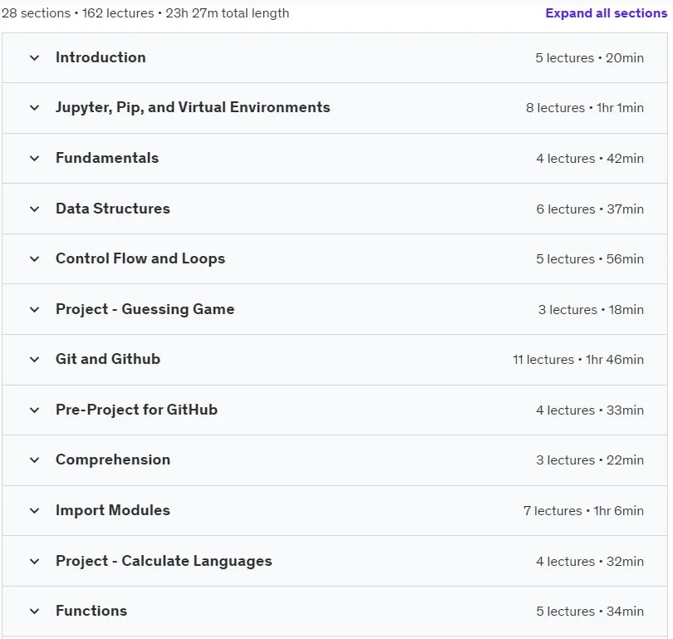The image size is (673, 639).
Task: Click the Data Structures heading text
Action: point(113,209)
